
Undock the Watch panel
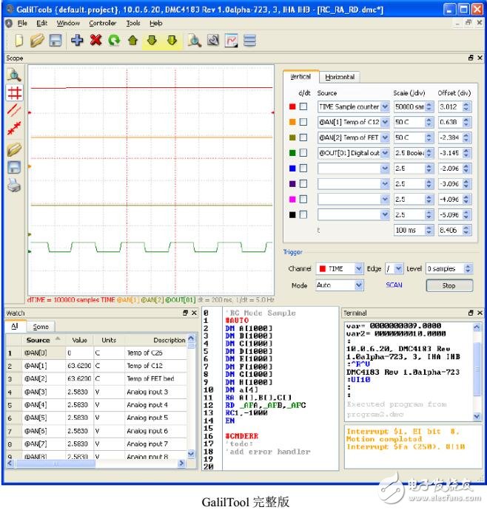(185, 313)
